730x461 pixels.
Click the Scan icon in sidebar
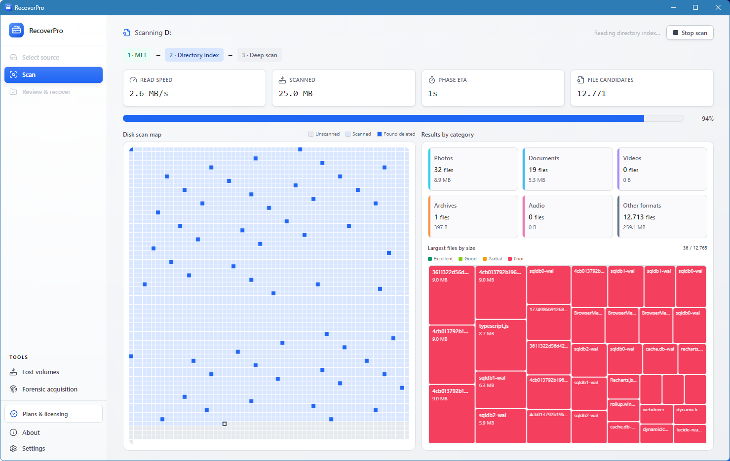coord(13,74)
